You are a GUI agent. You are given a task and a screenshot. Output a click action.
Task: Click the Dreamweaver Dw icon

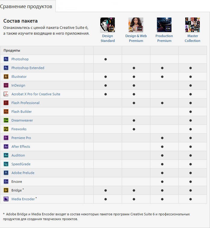coord(6,120)
